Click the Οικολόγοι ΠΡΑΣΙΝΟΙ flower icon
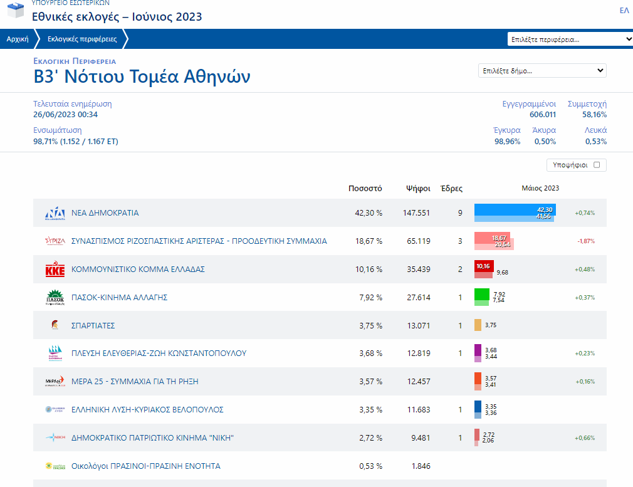The width and height of the screenshot is (633, 487). pyautogui.click(x=56, y=466)
